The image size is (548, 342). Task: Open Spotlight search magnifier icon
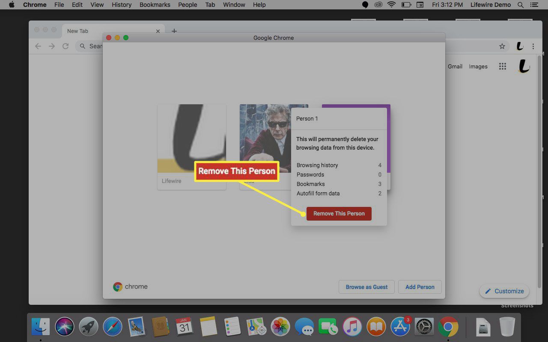click(521, 5)
